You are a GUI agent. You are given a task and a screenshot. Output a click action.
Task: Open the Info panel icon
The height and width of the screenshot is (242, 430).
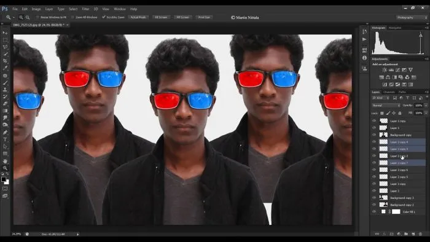[364, 58]
